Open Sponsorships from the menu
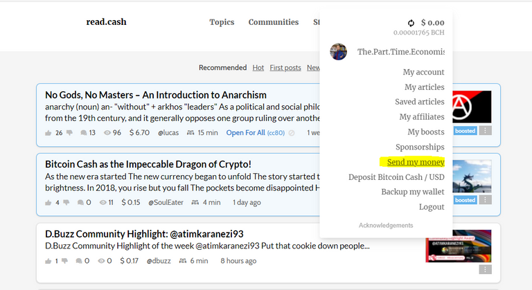532x290 pixels. 420,147
